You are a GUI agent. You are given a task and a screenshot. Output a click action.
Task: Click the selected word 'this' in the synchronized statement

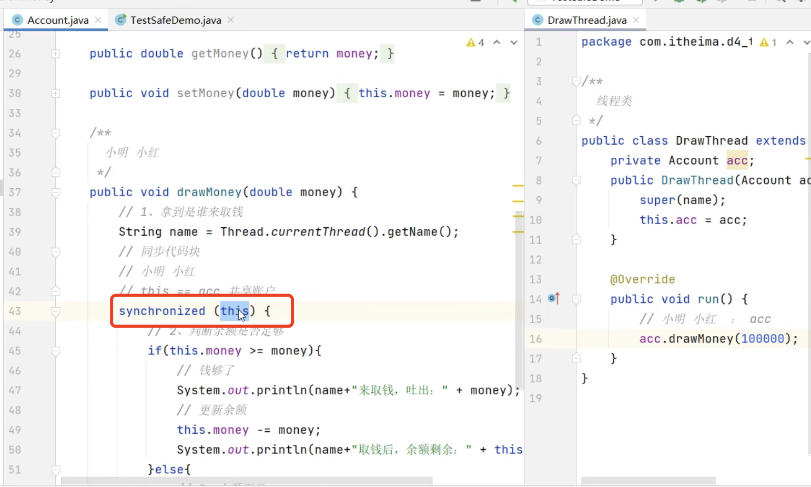(234, 311)
